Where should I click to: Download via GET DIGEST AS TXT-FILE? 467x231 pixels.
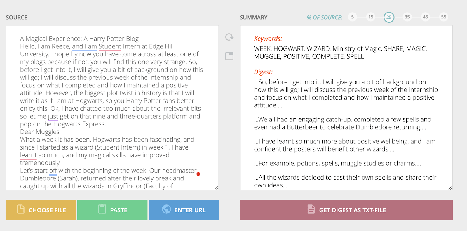pos(346,210)
